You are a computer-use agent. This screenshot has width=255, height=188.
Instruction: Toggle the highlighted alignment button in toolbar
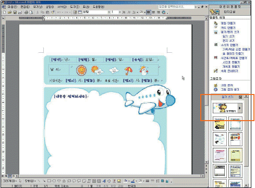149,12
